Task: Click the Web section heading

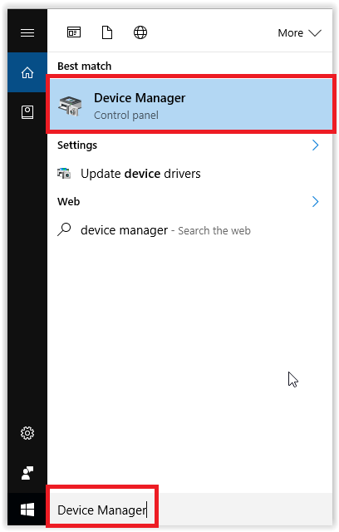Action: [69, 201]
